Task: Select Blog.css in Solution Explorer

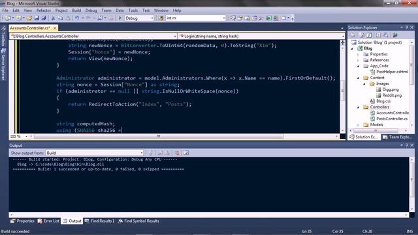Action: click(383, 101)
